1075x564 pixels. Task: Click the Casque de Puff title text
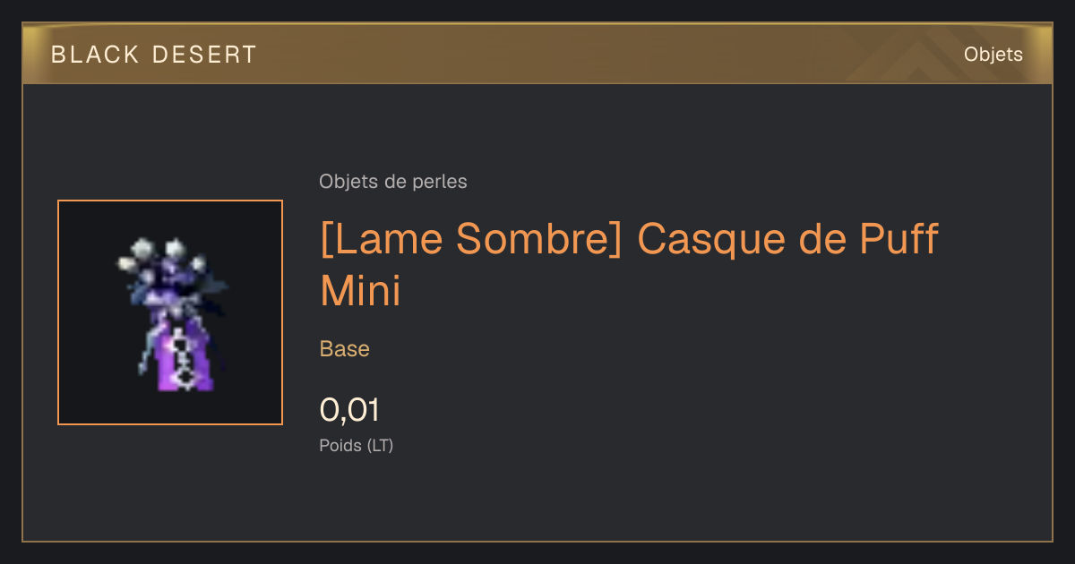pos(788,240)
